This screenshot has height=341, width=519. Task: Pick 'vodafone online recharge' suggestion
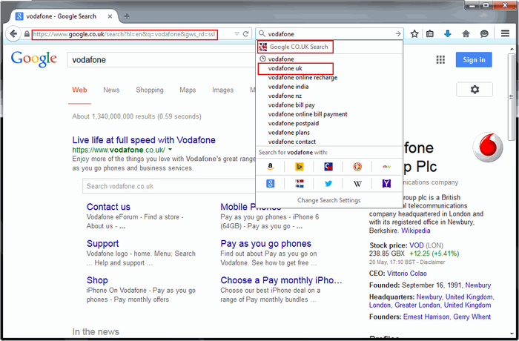pos(329,78)
